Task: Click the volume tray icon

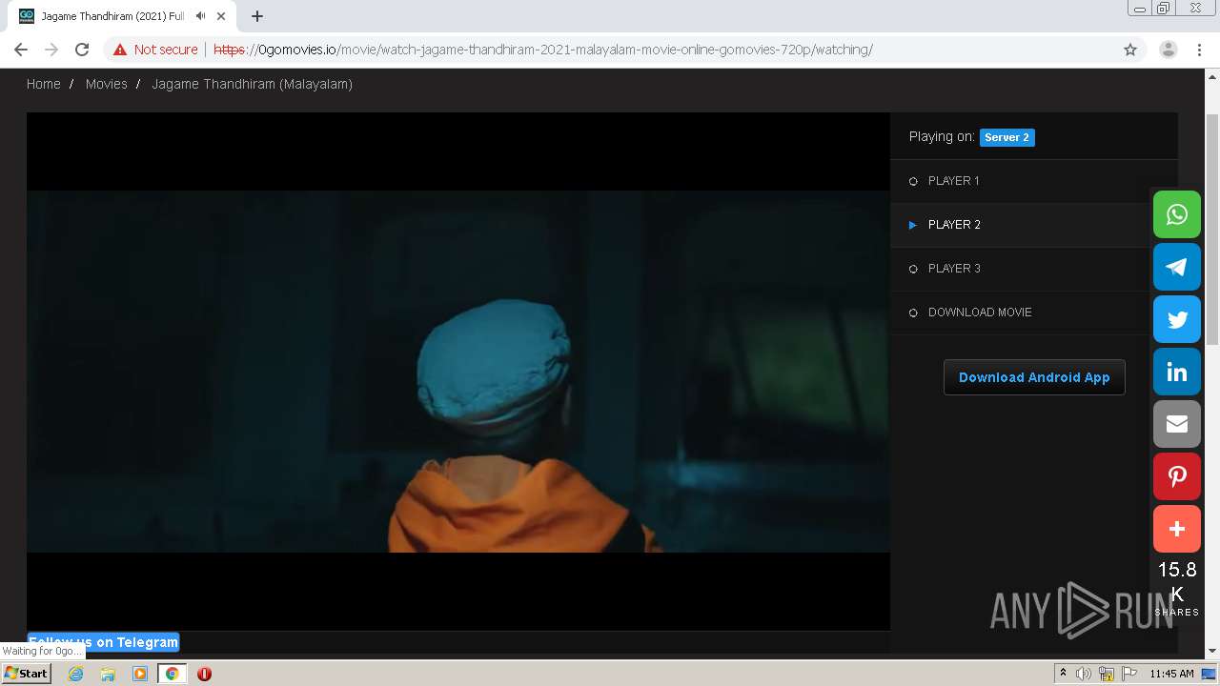Action: click(x=1084, y=674)
